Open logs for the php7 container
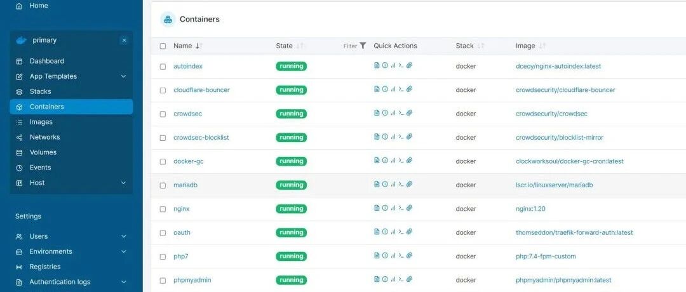Image resolution: width=686 pixels, height=292 pixels. [377, 255]
